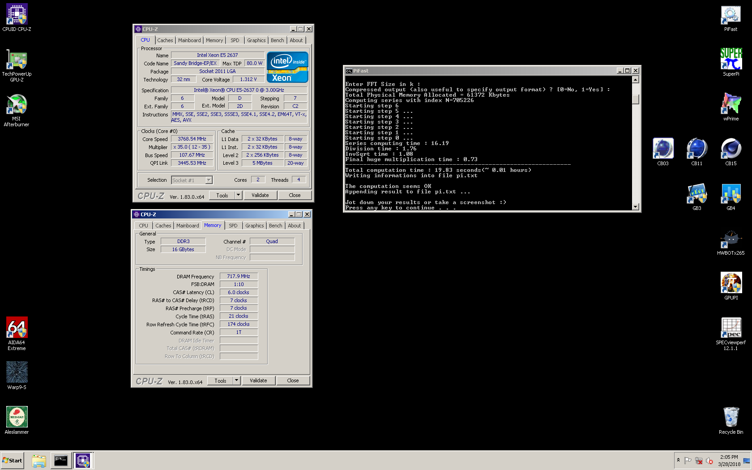Switch to CPU tab in bottom CPU-Z window
Image resolution: width=752 pixels, height=470 pixels.
pyautogui.click(x=143, y=226)
